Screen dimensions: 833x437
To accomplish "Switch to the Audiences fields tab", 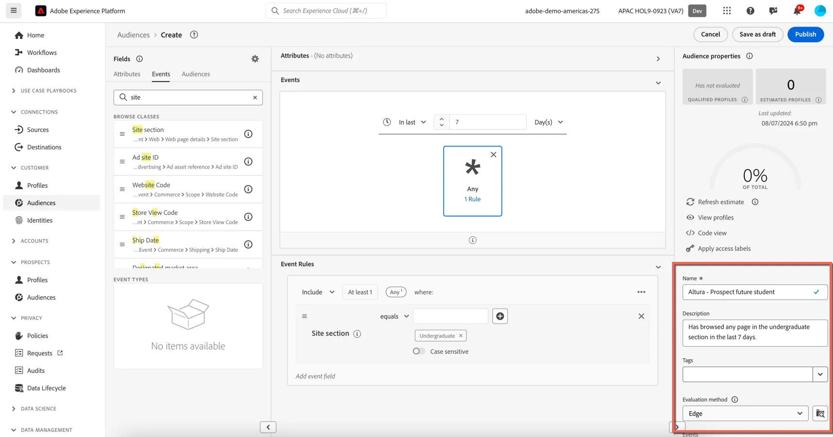I will tap(196, 74).
